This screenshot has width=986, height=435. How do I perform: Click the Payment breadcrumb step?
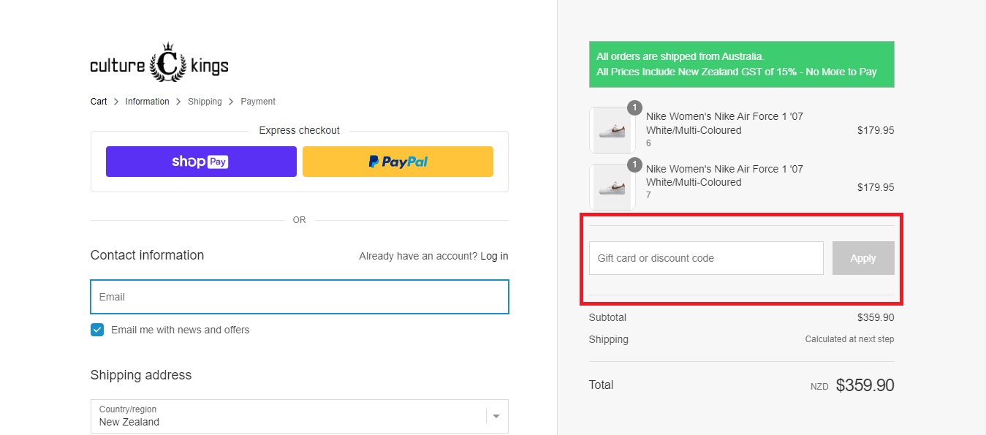[258, 102]
